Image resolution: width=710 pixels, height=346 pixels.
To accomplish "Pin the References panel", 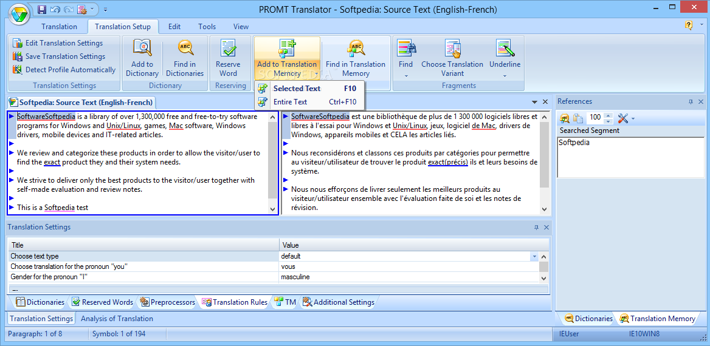I will pos(691,102).
